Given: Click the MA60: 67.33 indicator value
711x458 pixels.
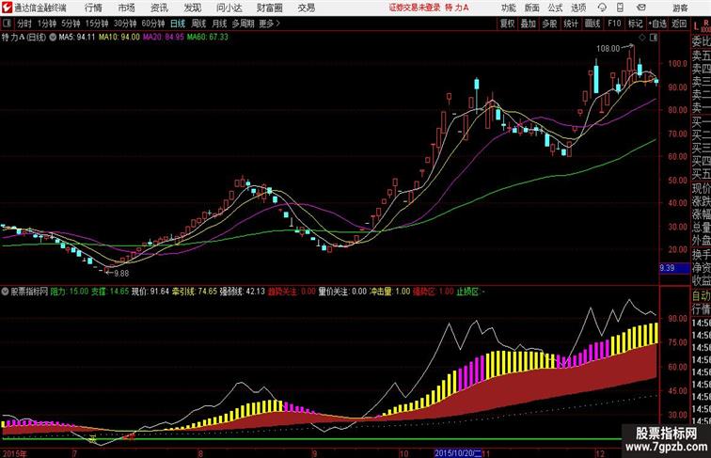Looking at the screenshot, I should [208, 38].
